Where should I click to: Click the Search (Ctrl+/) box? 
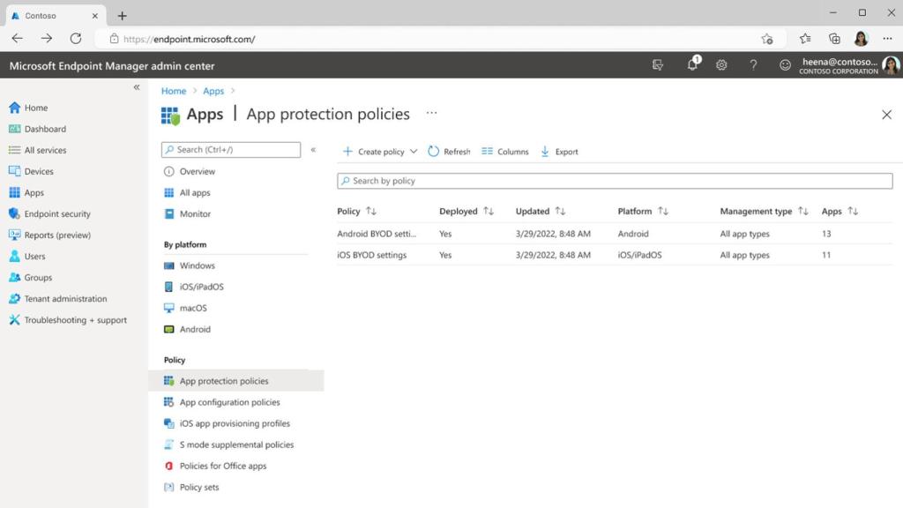click(231, 150)
